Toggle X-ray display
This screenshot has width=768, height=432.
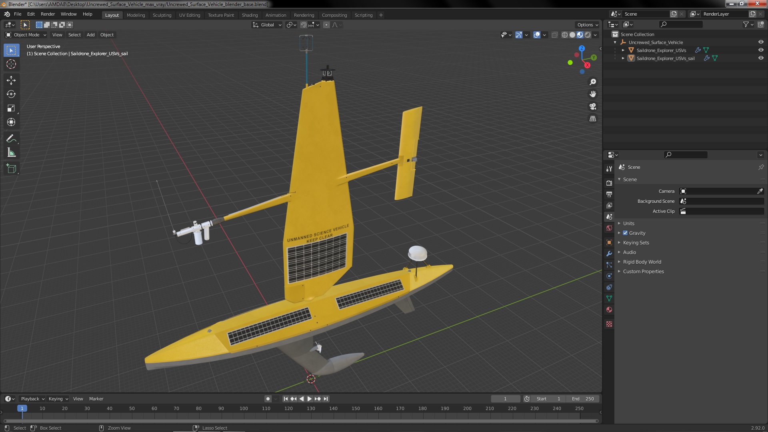click(554, 35)
